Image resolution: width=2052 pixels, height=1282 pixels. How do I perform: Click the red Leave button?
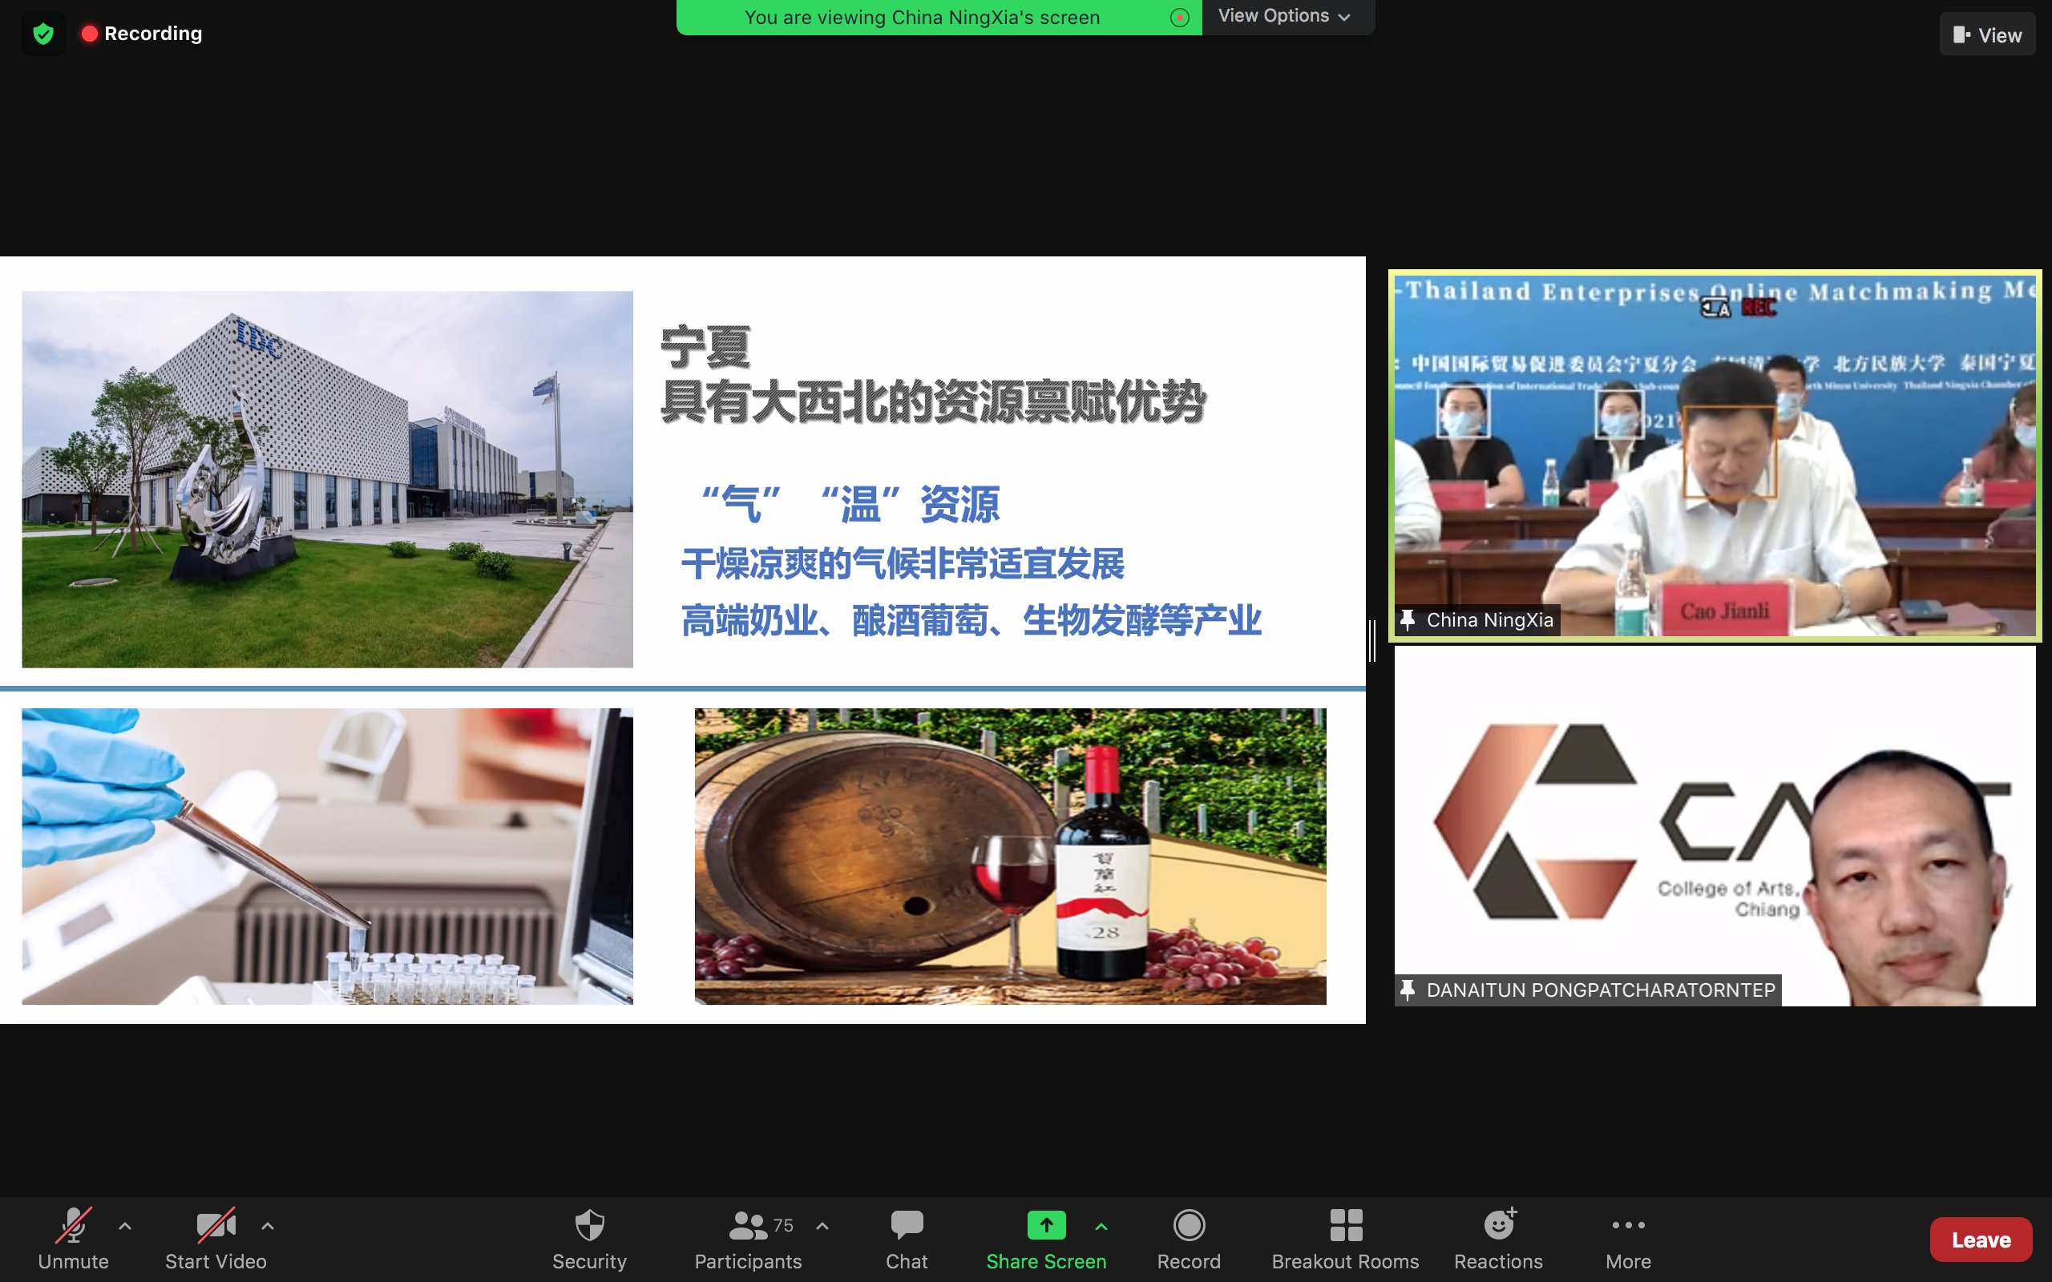click(x=1980, y=1240)
